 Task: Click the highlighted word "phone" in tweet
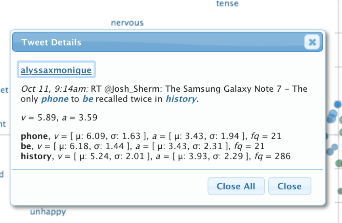point(55,99)
